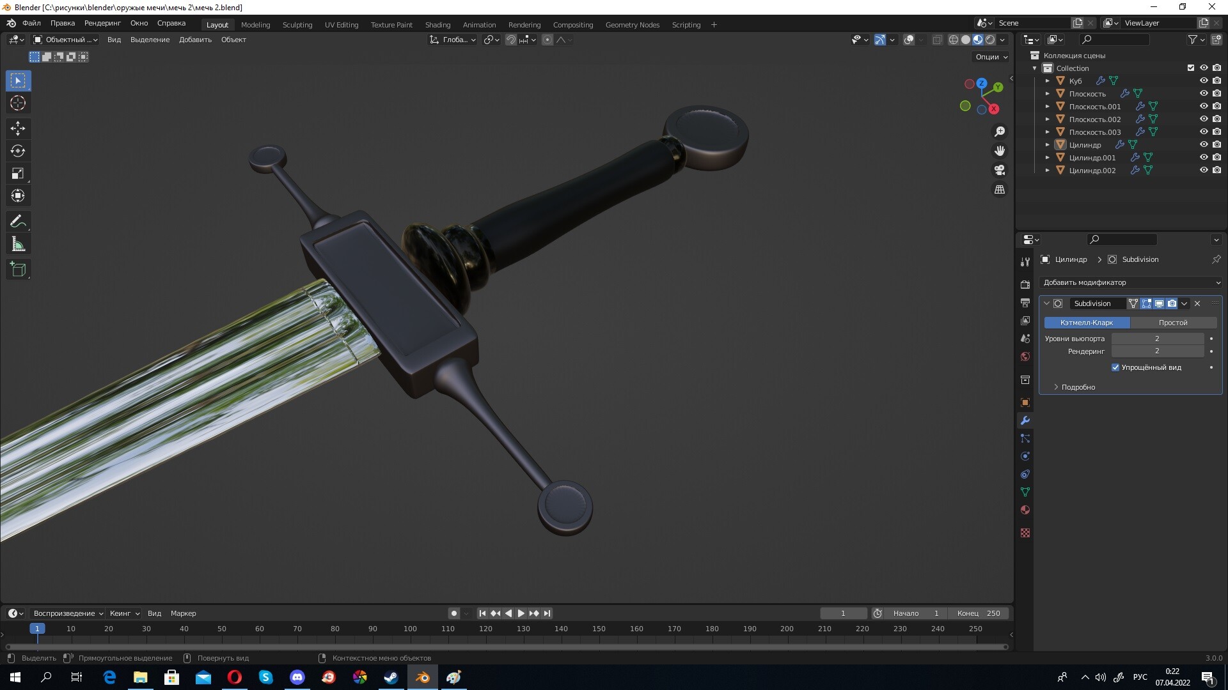The image size is (1228, 690).
Task: Select the Measure tool
Action: (17, 243)
